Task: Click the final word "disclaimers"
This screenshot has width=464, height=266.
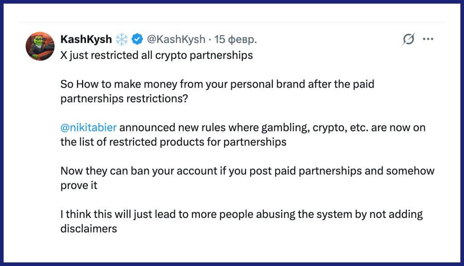Action: 89,228
